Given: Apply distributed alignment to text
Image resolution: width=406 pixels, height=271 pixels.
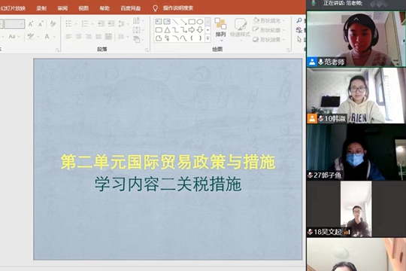Looking at the screenshot, I should [x=108, y=37].
